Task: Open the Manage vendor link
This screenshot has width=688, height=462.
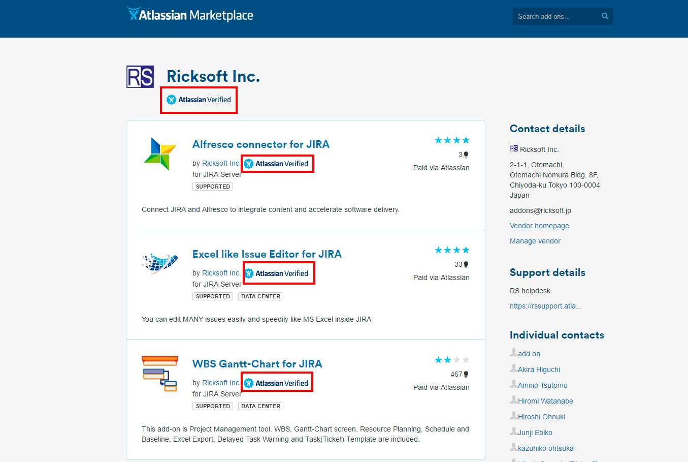Action: (x=535, y=241)
